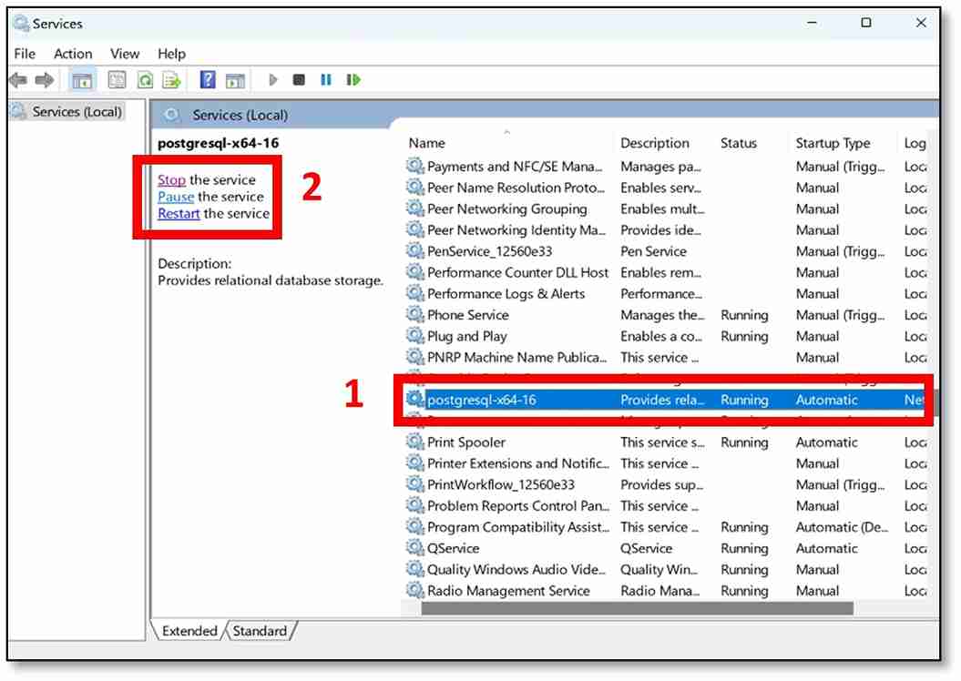Click the Restart service toolbar icon
Viewport: 961px width, 681px height.
point(353,80)
